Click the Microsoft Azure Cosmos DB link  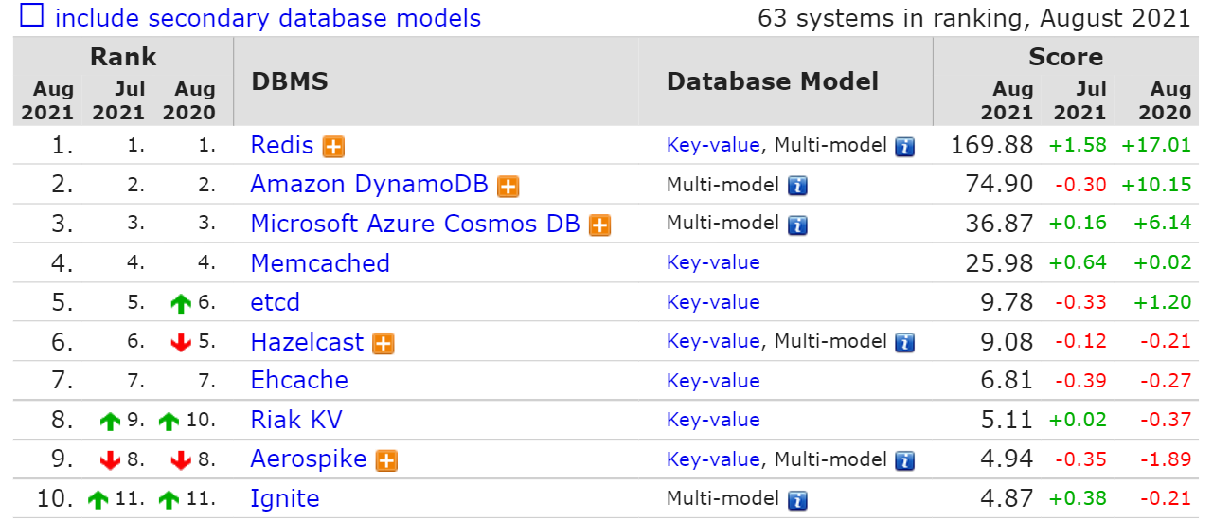415,225
